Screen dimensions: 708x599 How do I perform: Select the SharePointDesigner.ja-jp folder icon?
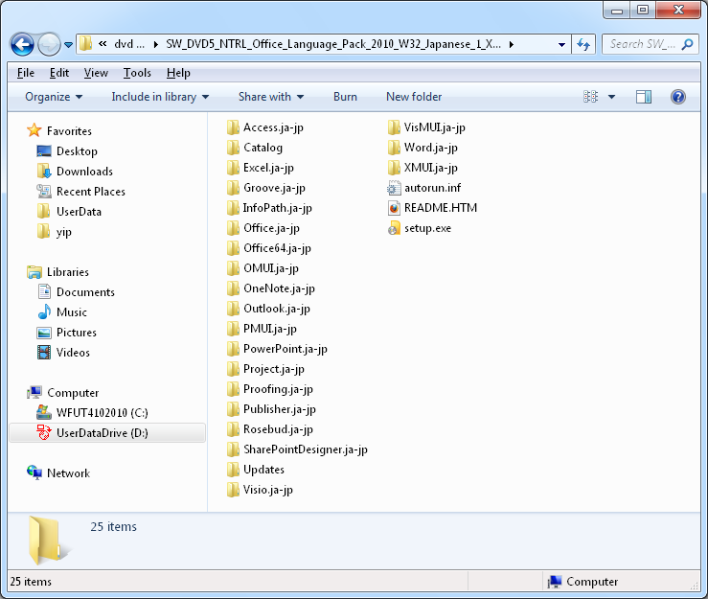(x=233, y=449)
